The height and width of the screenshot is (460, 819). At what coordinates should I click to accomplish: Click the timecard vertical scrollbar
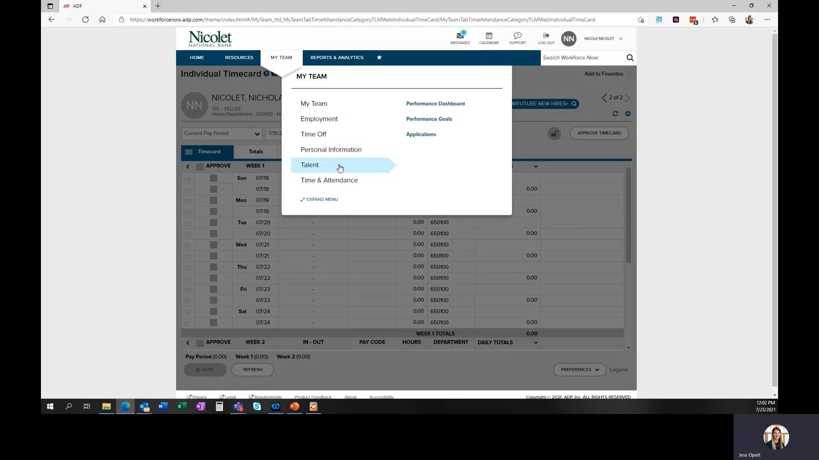coord(628,215)
